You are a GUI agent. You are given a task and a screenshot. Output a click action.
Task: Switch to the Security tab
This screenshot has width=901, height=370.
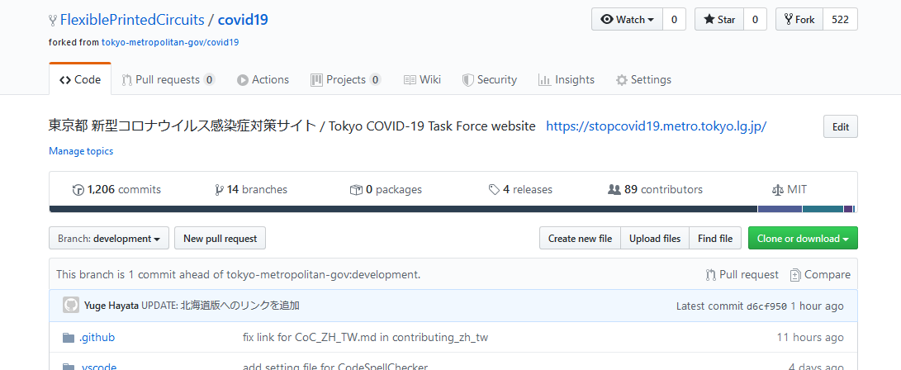pyautogui.click(x=490, y=80)
